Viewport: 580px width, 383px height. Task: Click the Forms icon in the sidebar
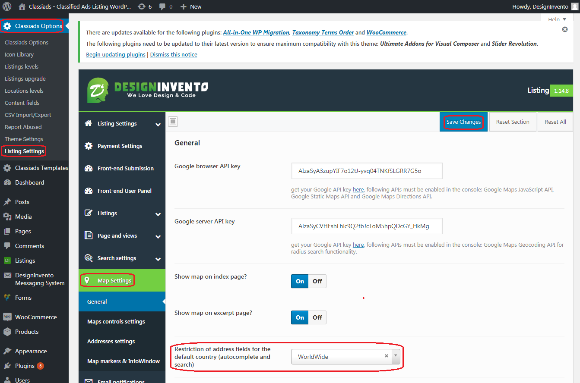[7, 298]
